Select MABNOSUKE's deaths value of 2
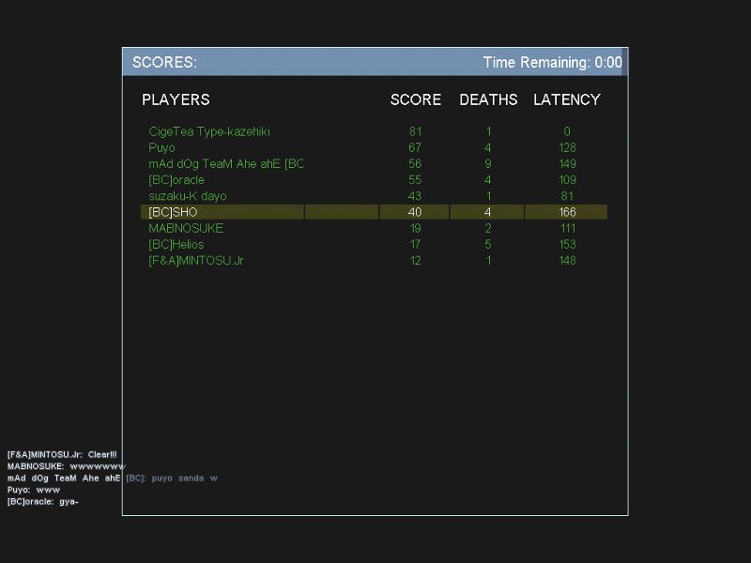Viewport: 751px width, 563px height. coord(487,228)
